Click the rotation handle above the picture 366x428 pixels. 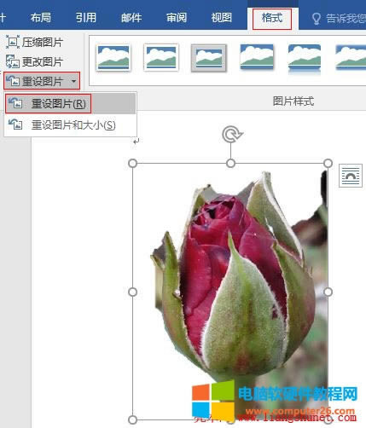pyautogui.click(x=232, y=135)
